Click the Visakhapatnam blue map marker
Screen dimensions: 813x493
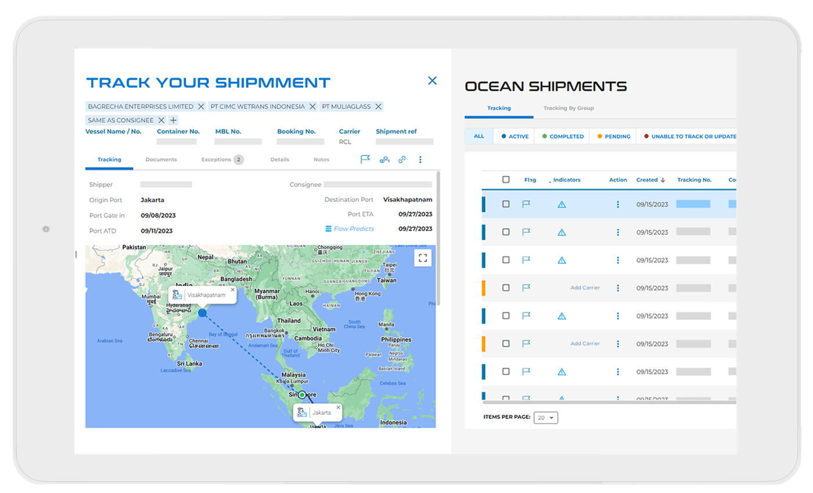point(202,313)
